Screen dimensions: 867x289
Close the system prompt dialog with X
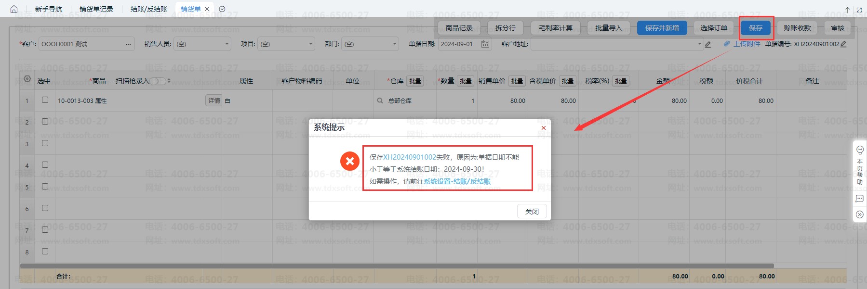click(543, 128)
